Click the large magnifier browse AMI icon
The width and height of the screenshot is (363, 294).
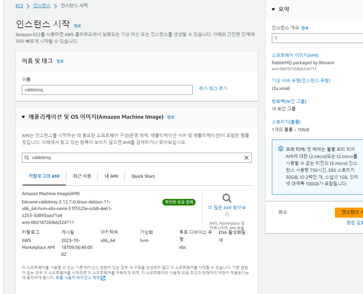click(227, 198)
